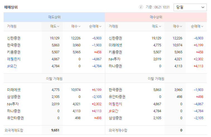211x137 pixels.
Task: Click 거래원 header in 매도상위 table
Action: point(12,27)
